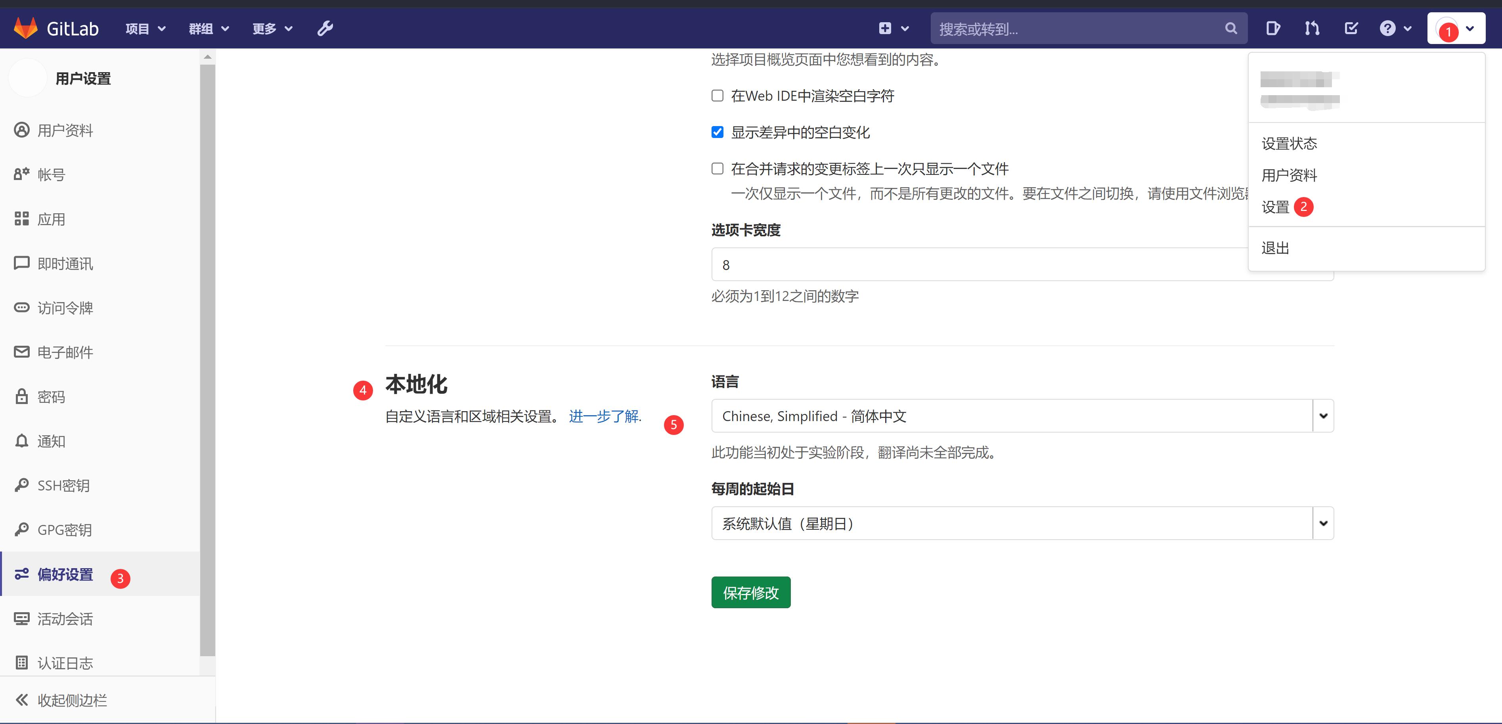Open the 进一步了解 link
Image resolution: width=1502 pixels, height=724 pixels.
[603, 416]
